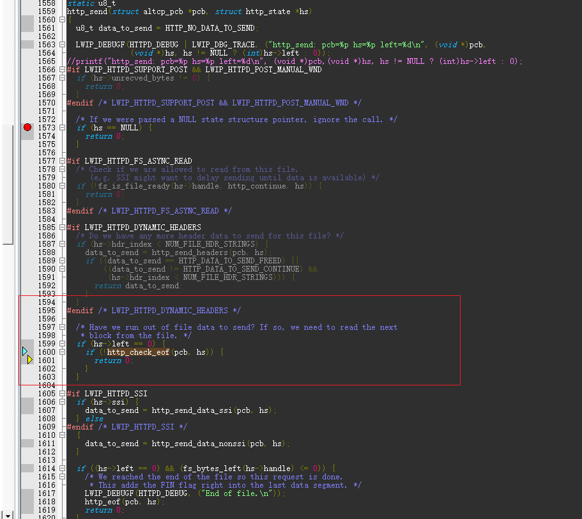Fold the LWIP_HTTPD_SSI block at line 1605

[x=62, y=394]
